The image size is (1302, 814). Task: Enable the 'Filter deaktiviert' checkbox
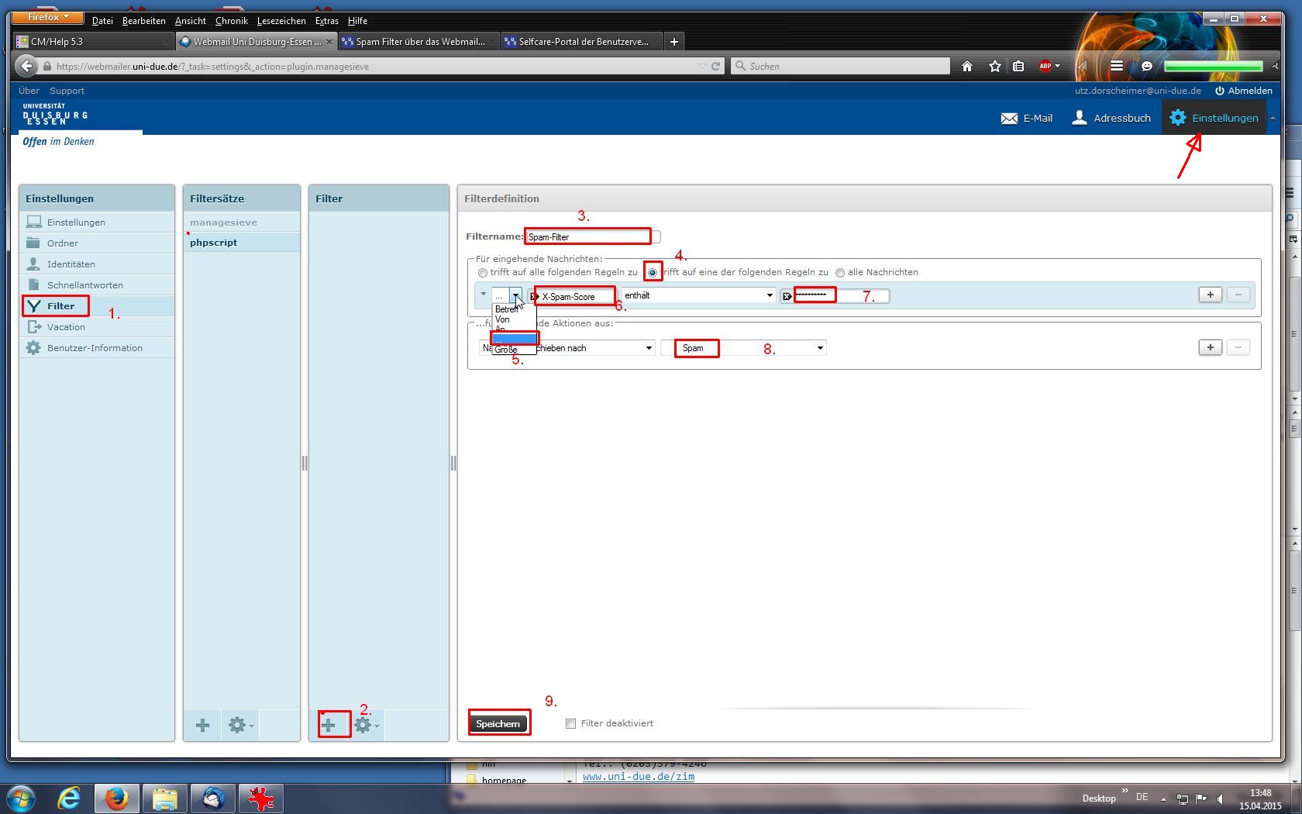click(x=570, y=724)
